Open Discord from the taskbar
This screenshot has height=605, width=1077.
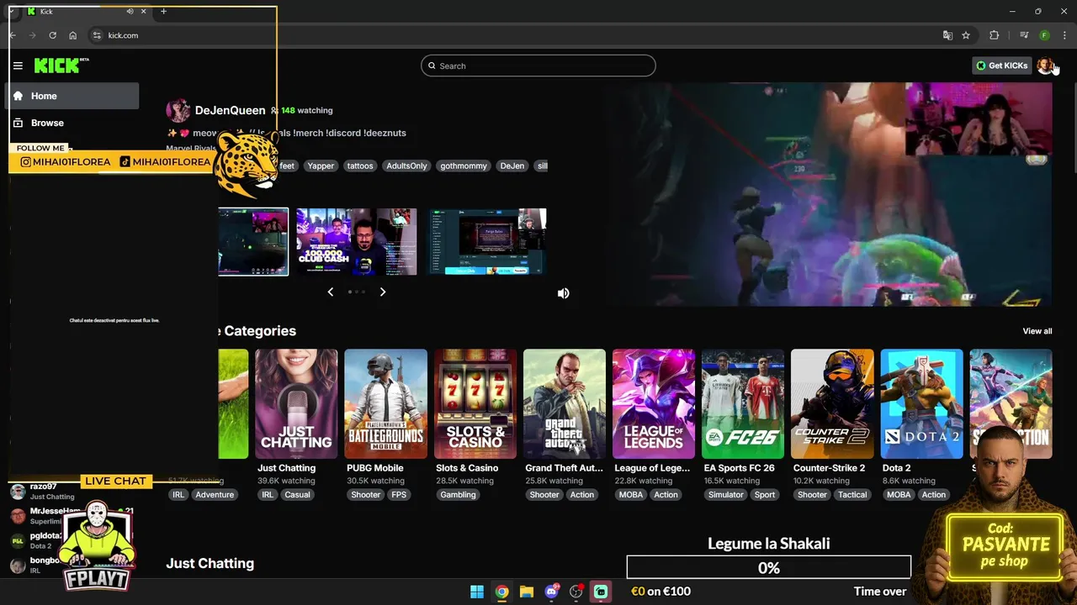click(x=551, y=592)
